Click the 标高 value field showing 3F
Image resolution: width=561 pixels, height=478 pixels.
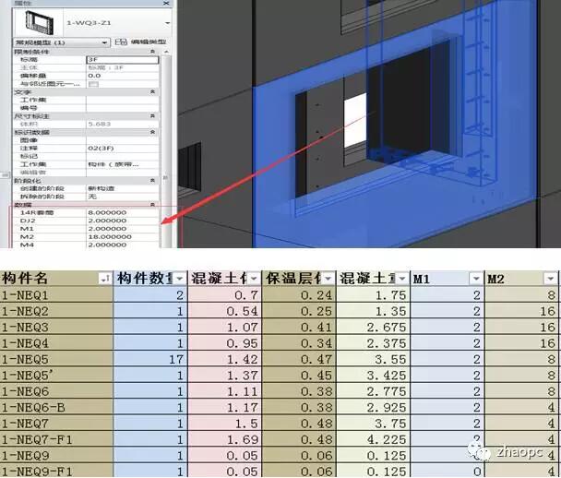[120, 60]
